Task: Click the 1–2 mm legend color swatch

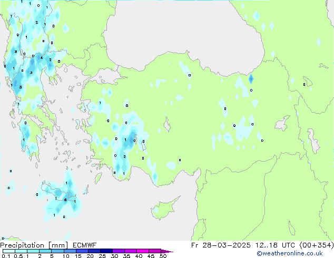Action: tap(33, 251)
